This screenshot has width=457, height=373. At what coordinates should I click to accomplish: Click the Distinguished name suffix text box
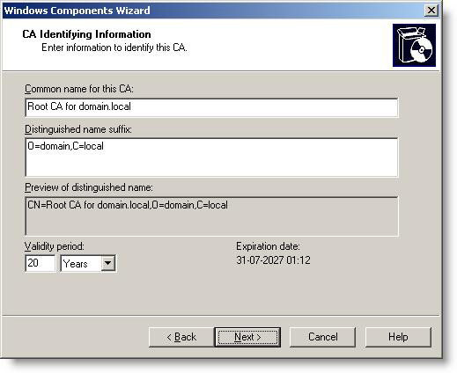[211, 157]
